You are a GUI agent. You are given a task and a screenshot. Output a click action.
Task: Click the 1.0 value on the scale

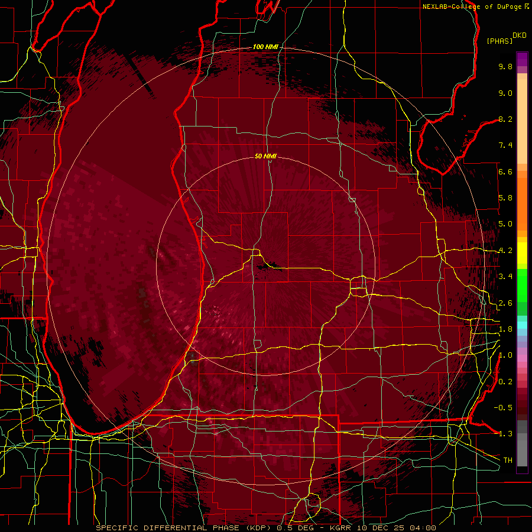(505, 355)
